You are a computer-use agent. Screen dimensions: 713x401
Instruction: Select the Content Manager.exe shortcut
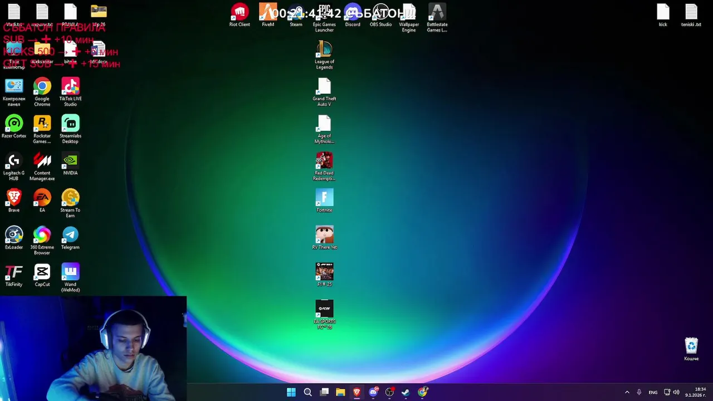42,167
